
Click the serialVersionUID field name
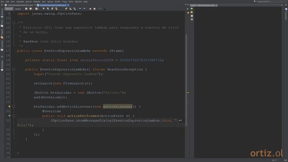coord(97,60)
